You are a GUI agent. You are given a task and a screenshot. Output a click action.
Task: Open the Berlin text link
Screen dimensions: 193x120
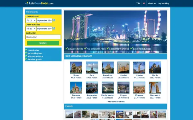click(155, 75)
